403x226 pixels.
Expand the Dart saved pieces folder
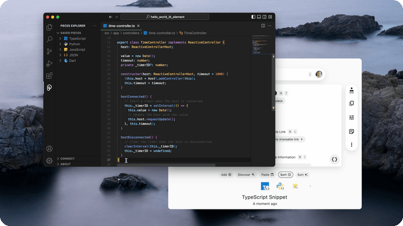coord(72,61)
